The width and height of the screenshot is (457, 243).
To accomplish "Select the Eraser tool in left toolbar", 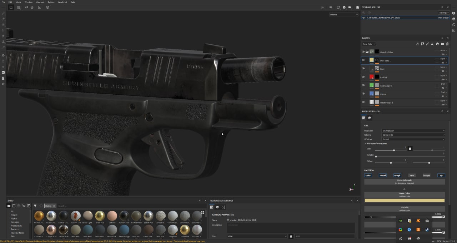I will (3, 19).
